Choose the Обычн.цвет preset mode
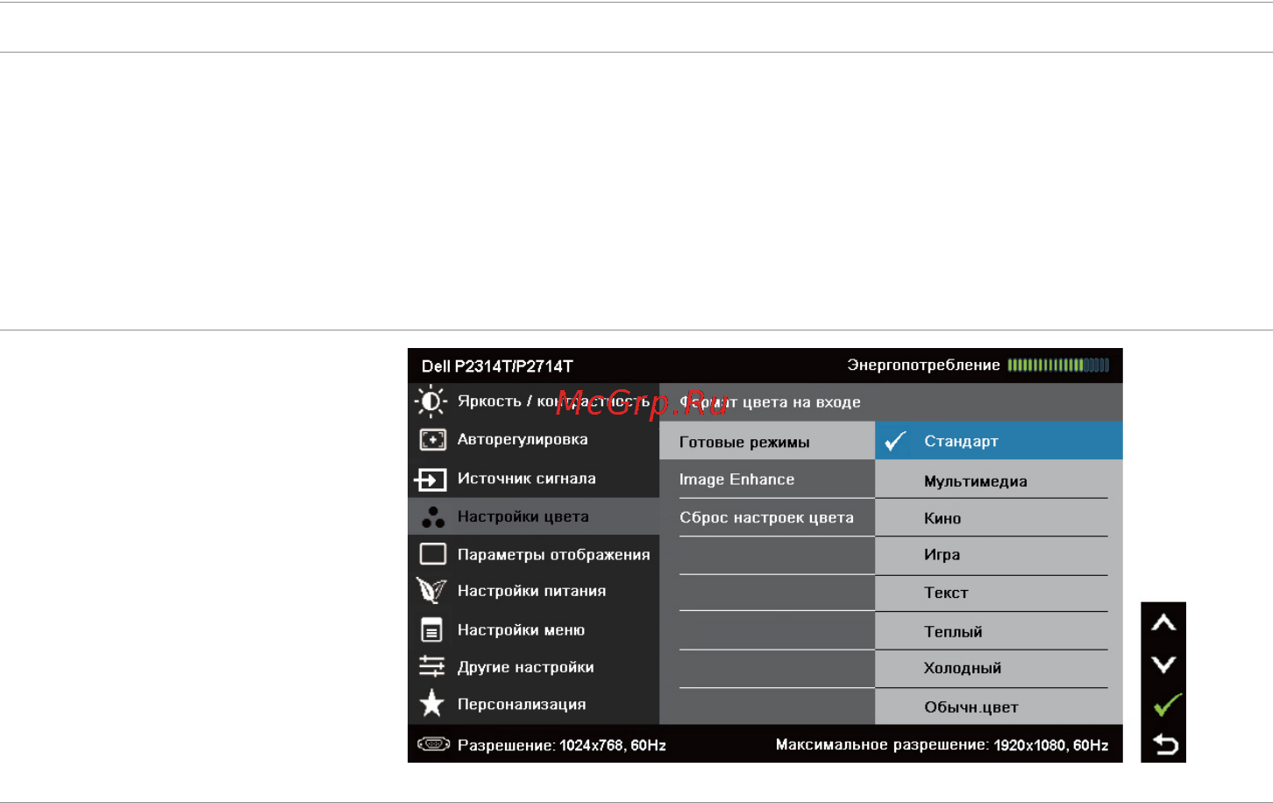 click(999, 707)
